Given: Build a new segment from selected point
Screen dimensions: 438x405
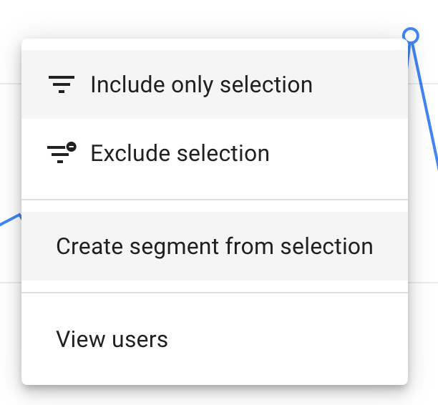Looking at the screenshot, I should 215,246.
